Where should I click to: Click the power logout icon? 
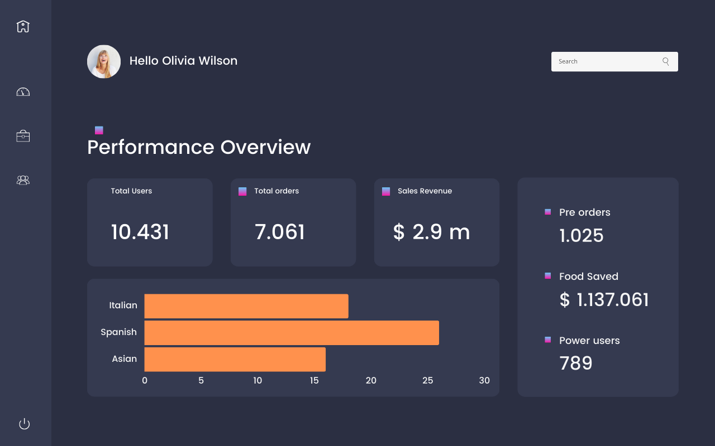[24, 424]
